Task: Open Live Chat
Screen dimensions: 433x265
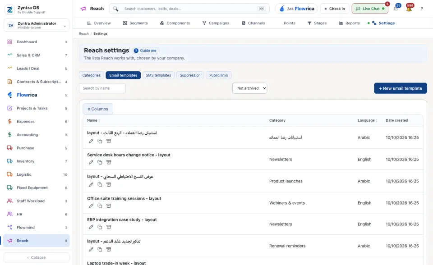Action: [x=370, y=9]
